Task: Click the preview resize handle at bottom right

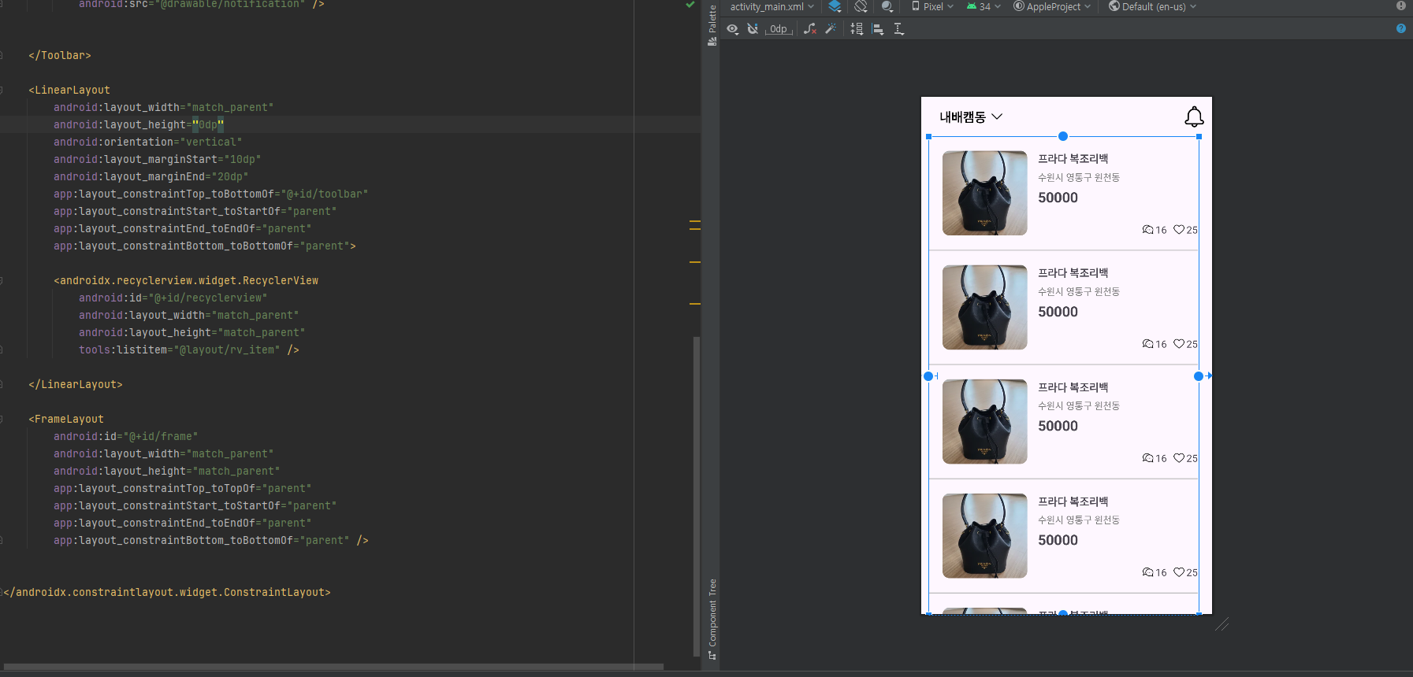Action: (1222, 625)
